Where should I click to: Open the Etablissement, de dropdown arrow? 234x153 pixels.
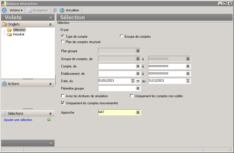pos(138,73)
